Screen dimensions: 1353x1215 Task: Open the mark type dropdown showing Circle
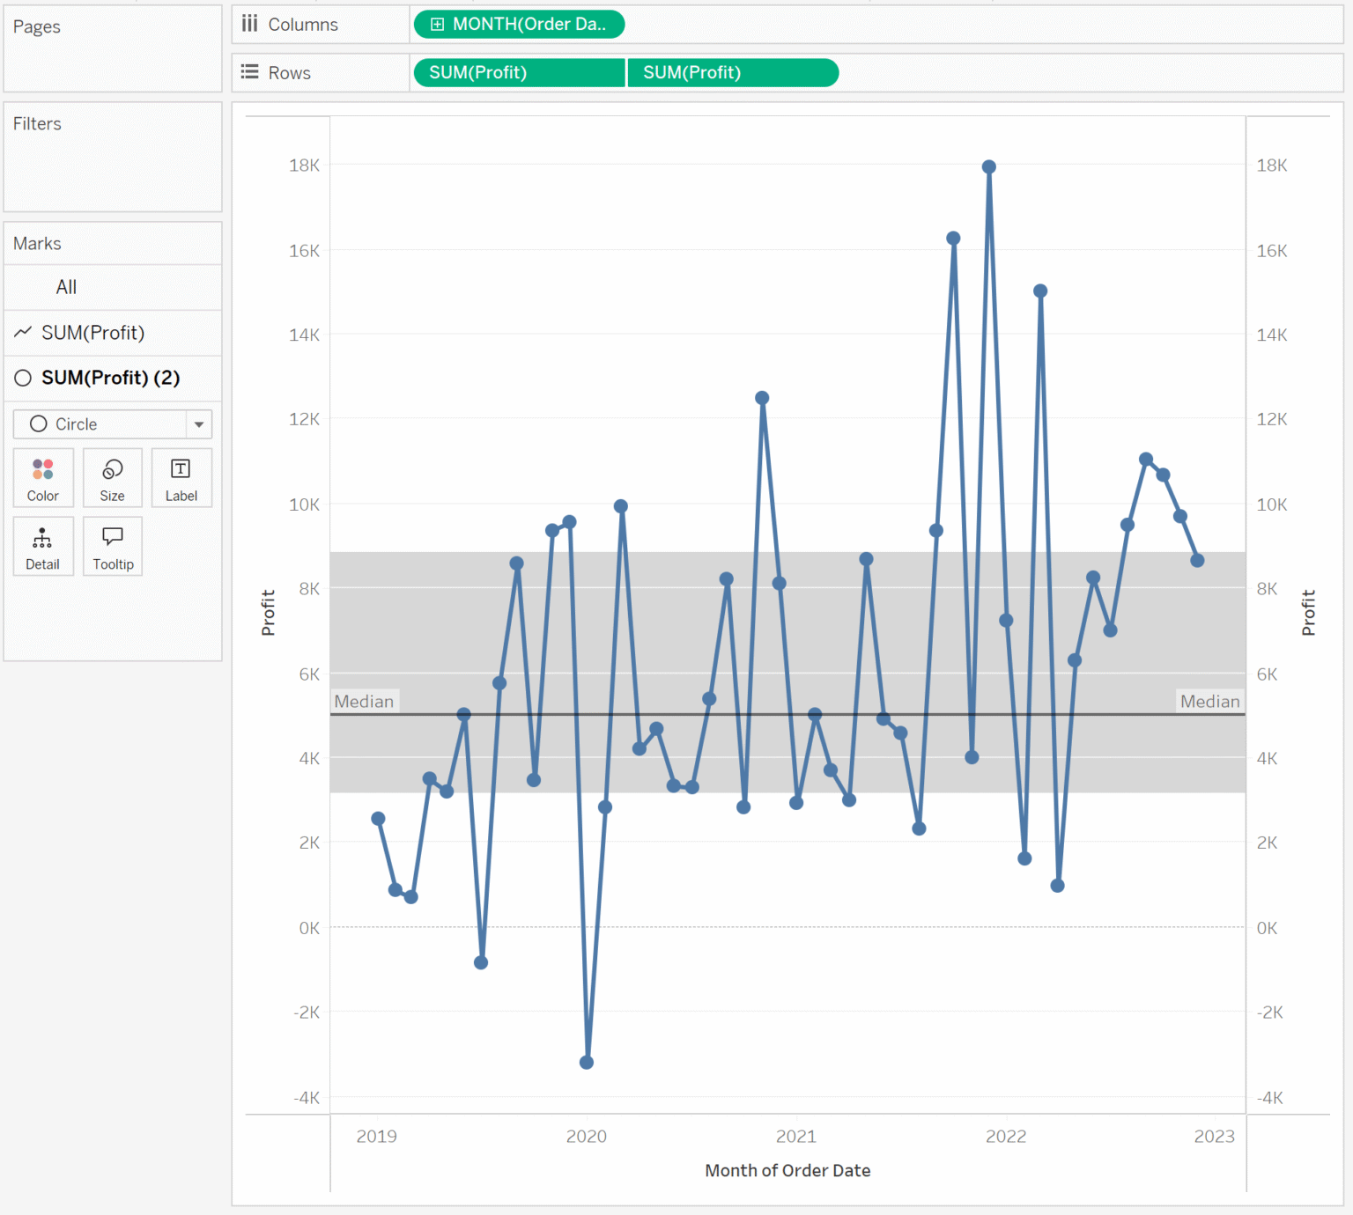pos(198,423)
